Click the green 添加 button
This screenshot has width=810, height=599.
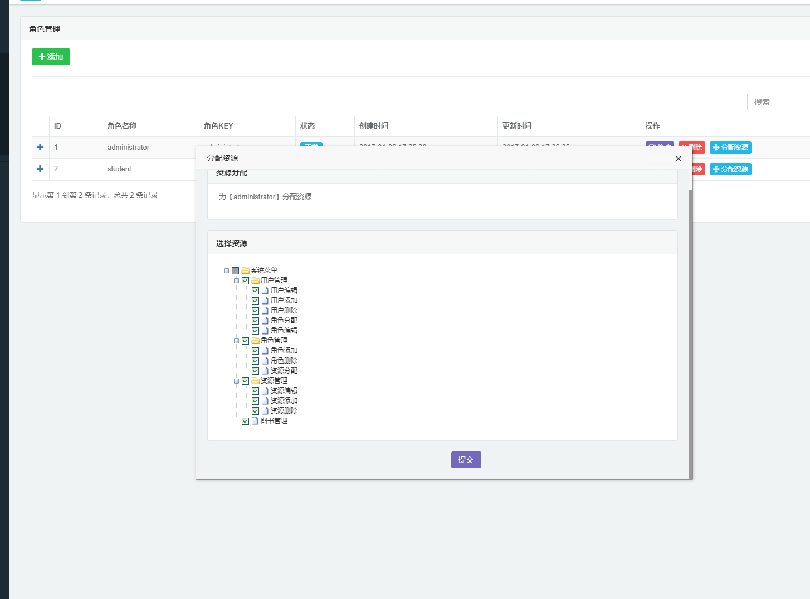(51, 57)
